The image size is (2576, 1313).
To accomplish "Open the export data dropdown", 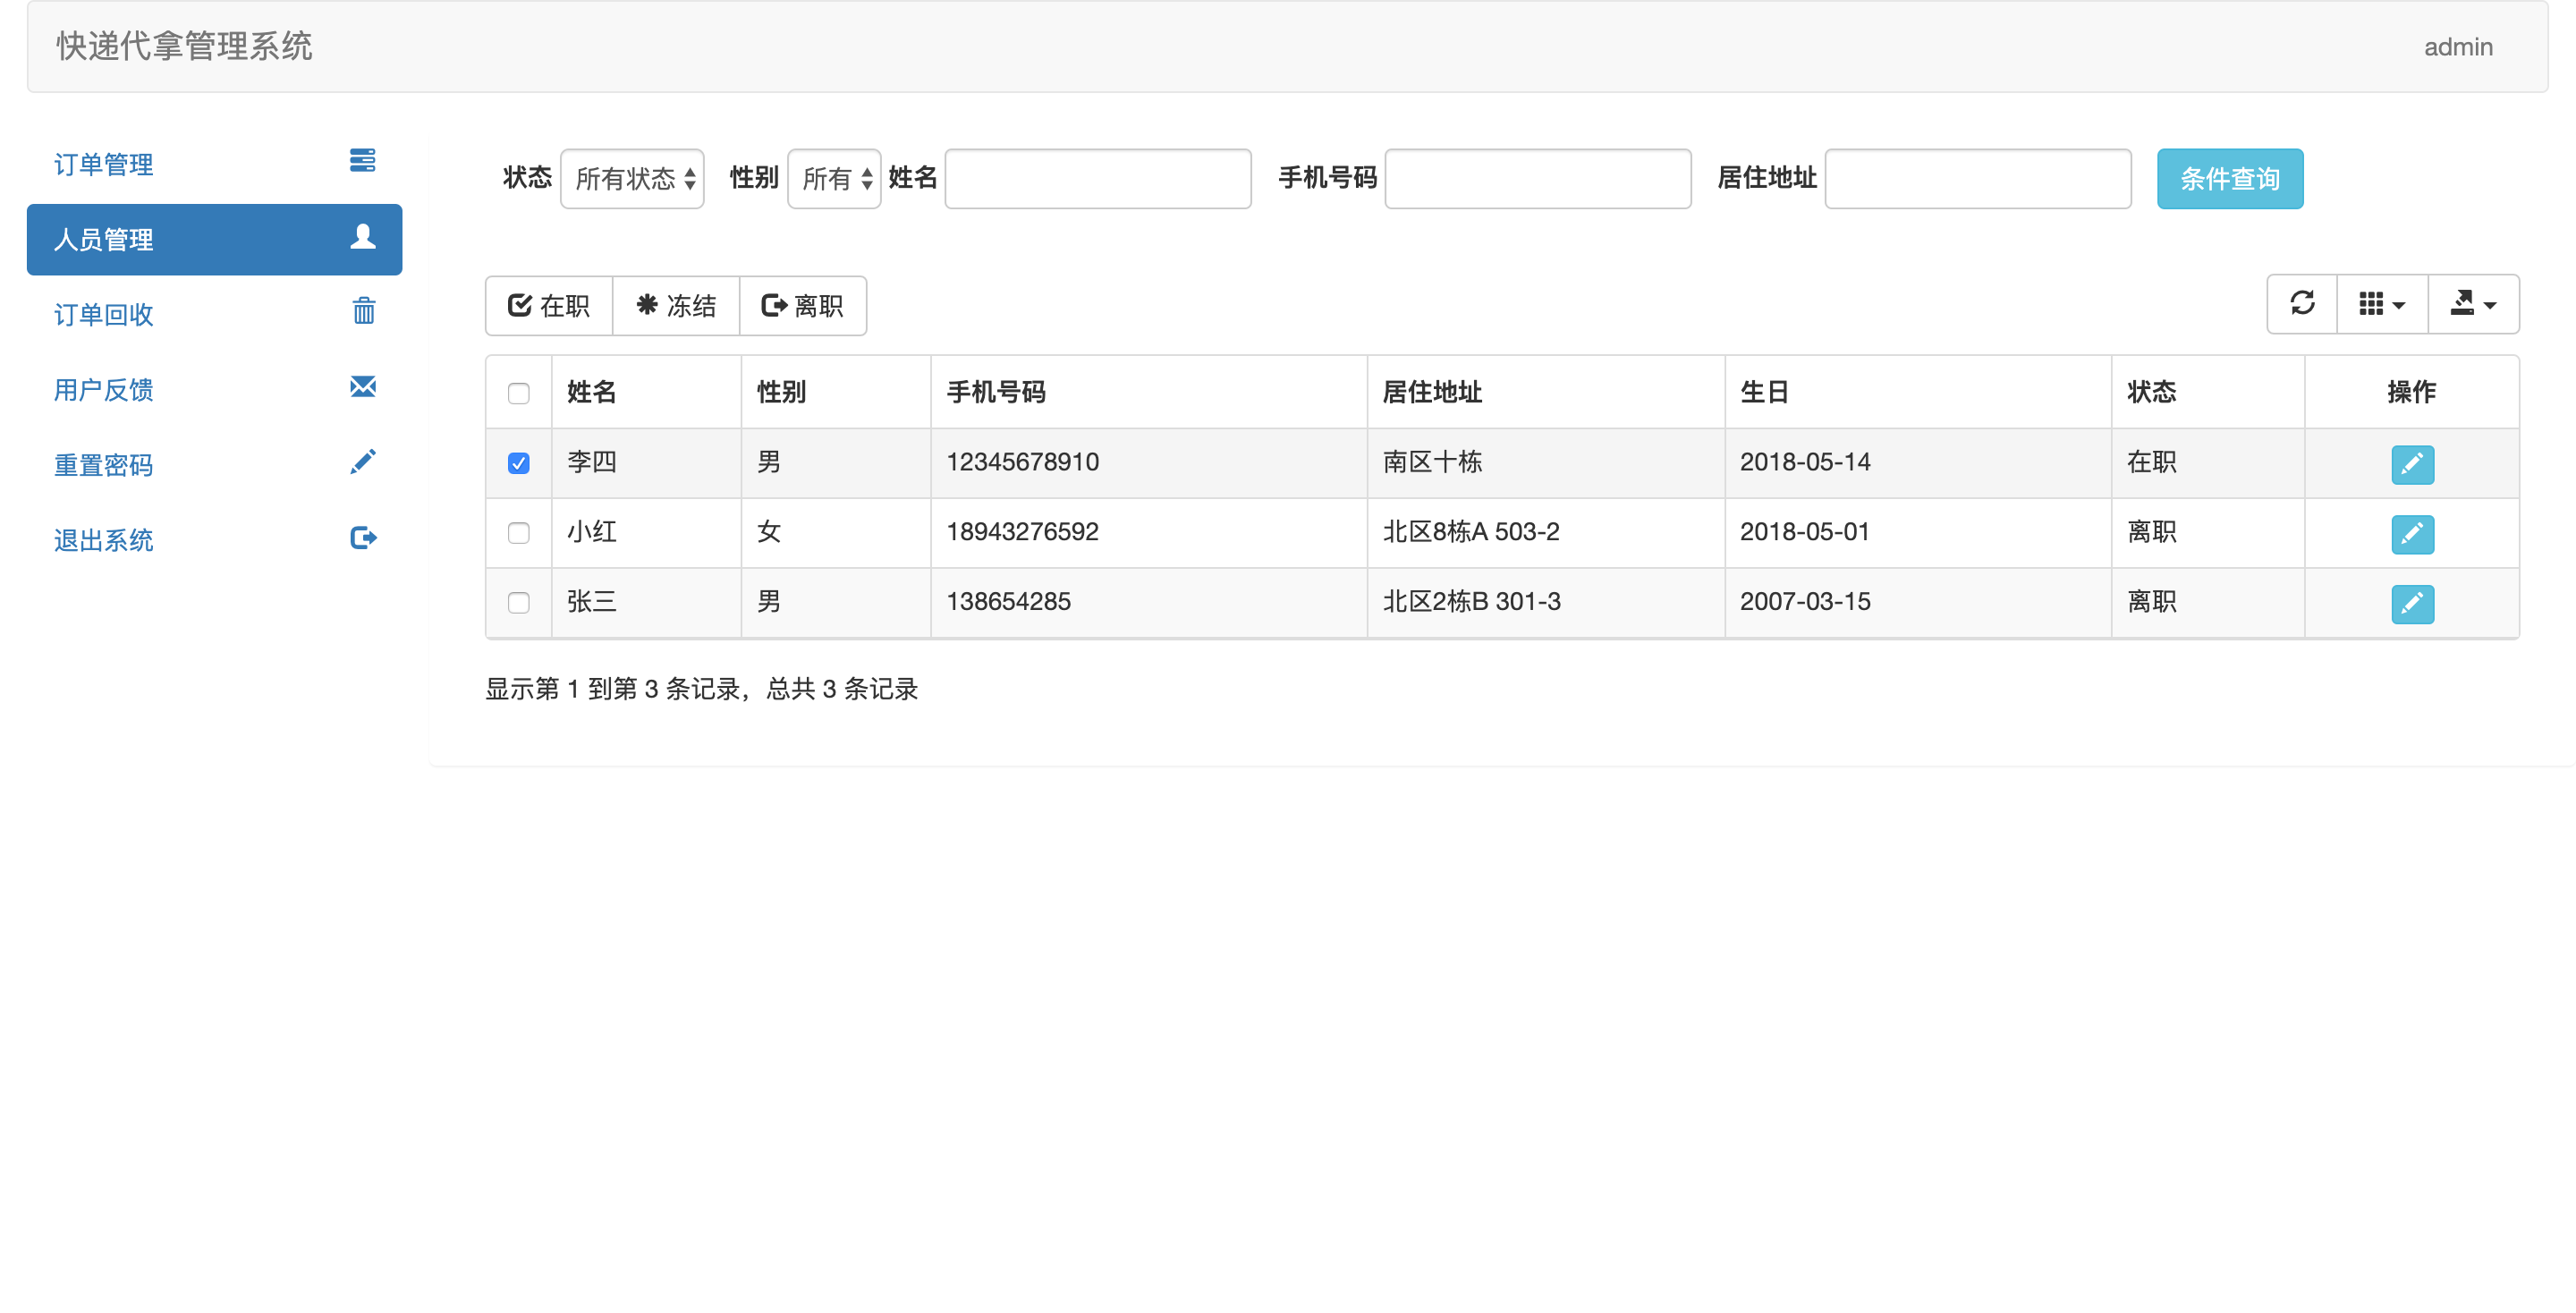I will [2472, 304].
